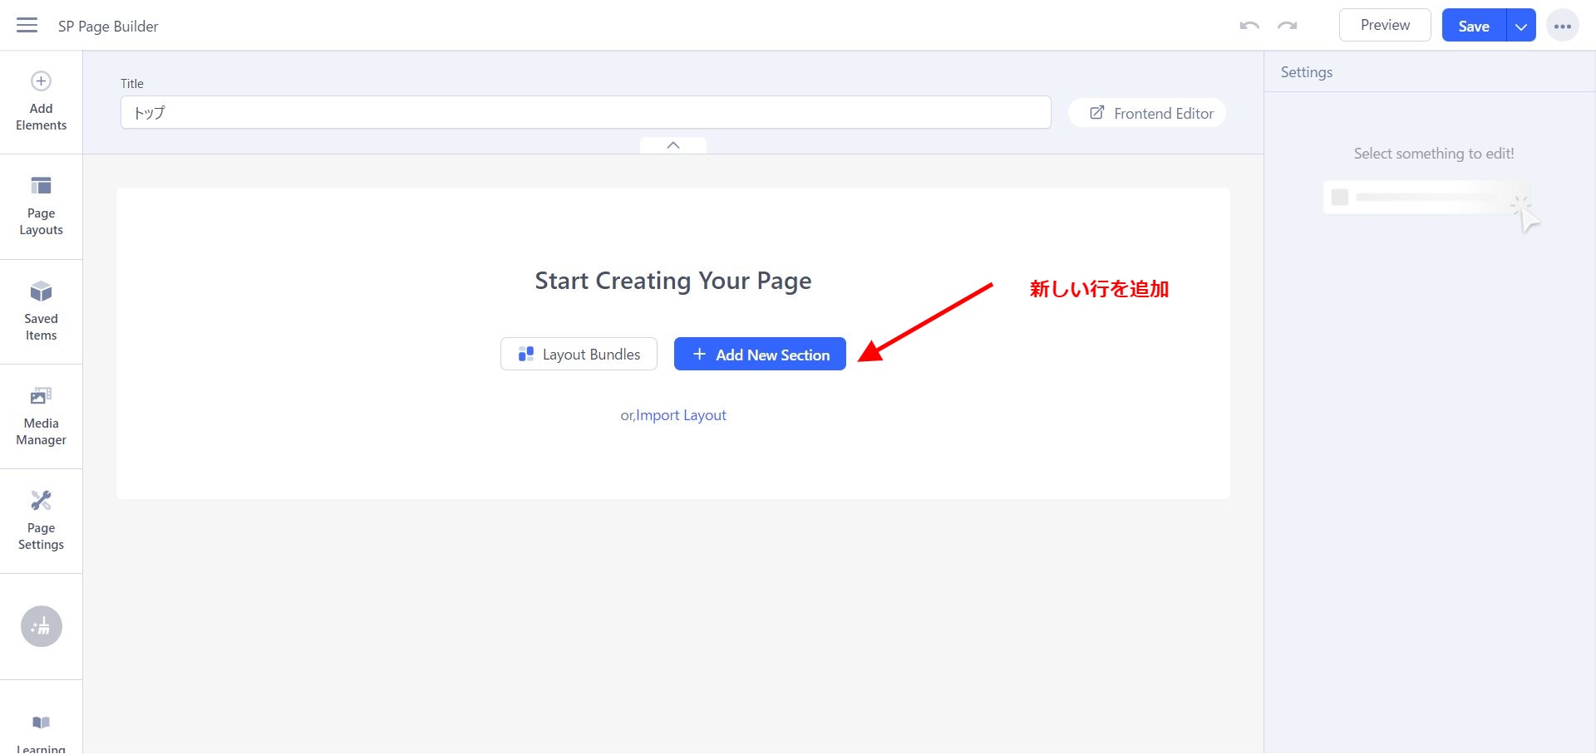Open Add Elements panel
This screenshot has height=754, width=1596.
point(41,101)
